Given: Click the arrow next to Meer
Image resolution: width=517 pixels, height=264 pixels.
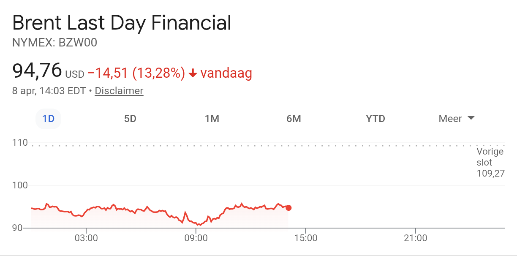Looking at the screenshot, I should [x=471, y=118].
